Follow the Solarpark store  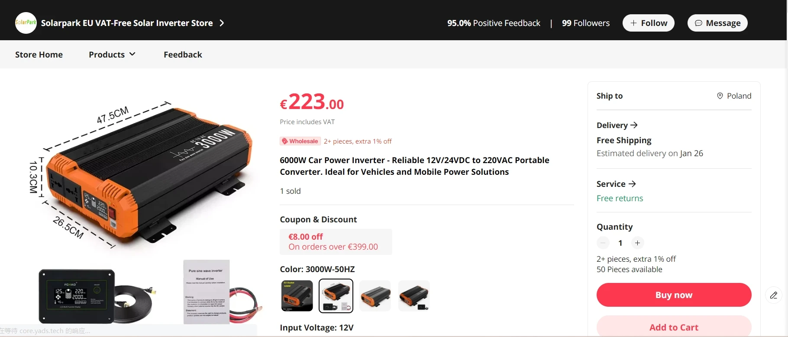[x=649, y=23]
